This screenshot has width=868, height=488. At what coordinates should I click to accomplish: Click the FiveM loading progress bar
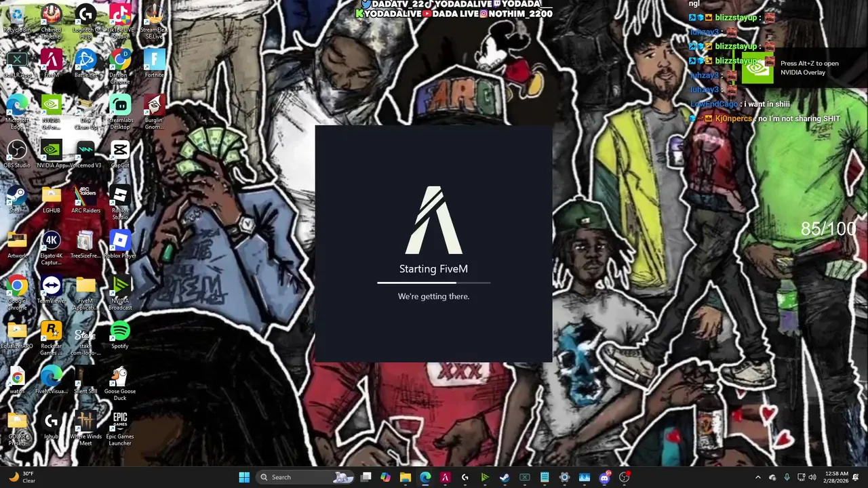[x=433, y=283]
